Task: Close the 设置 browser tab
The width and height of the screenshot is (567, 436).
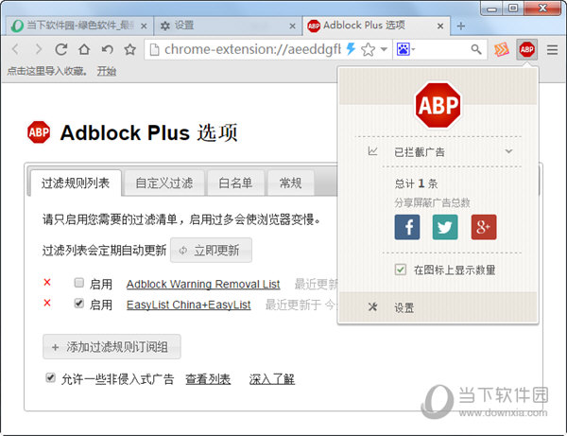Action: (x=292, y=26)
